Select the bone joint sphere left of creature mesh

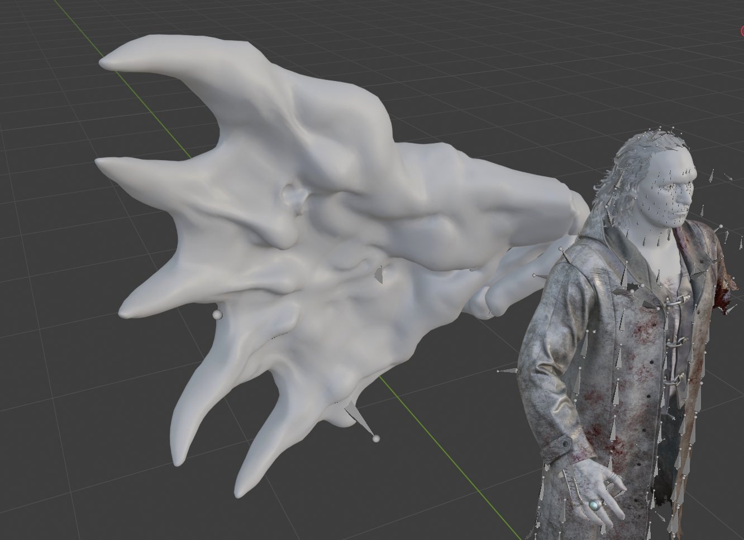click(217, 315)
